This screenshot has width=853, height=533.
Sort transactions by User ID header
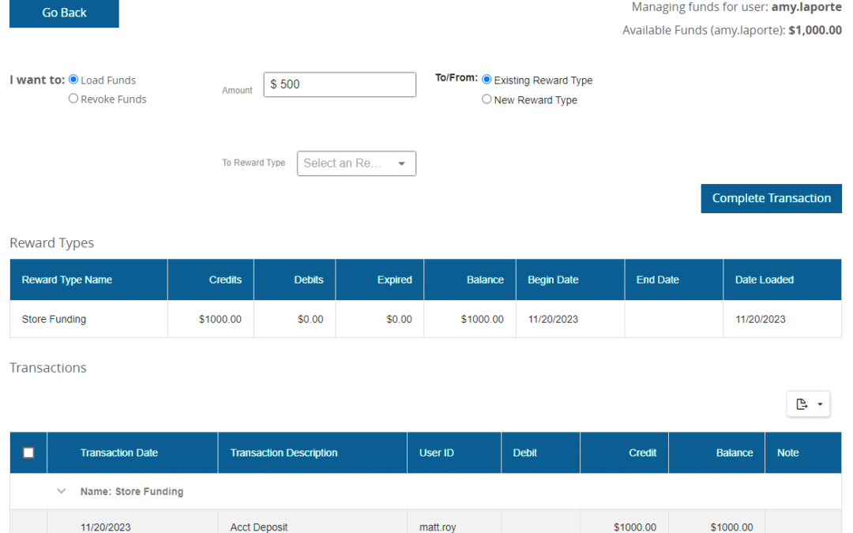coord(436,452)
